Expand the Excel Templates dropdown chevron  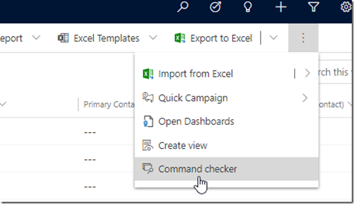click(x=153, y=38)
